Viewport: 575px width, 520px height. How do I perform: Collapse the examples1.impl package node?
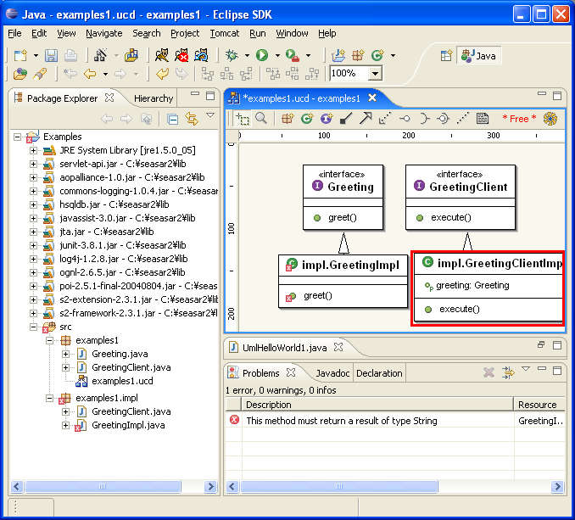(x=50, y=398)
